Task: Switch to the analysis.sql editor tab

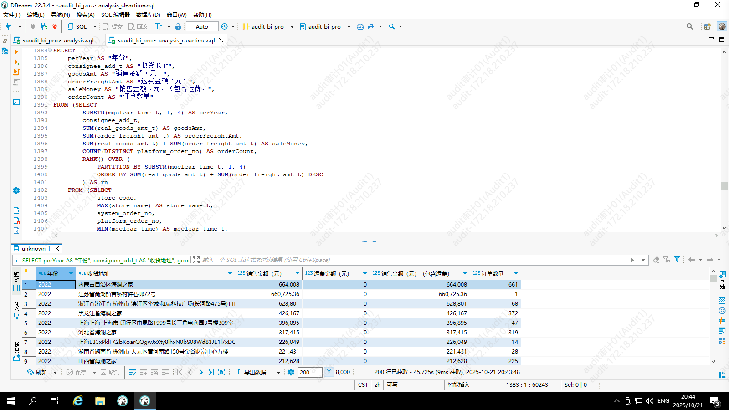Action: [x=58, y=40]
